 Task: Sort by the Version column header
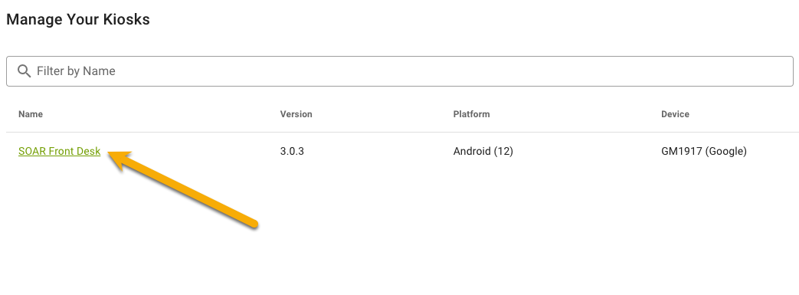(x=296, y=114)
